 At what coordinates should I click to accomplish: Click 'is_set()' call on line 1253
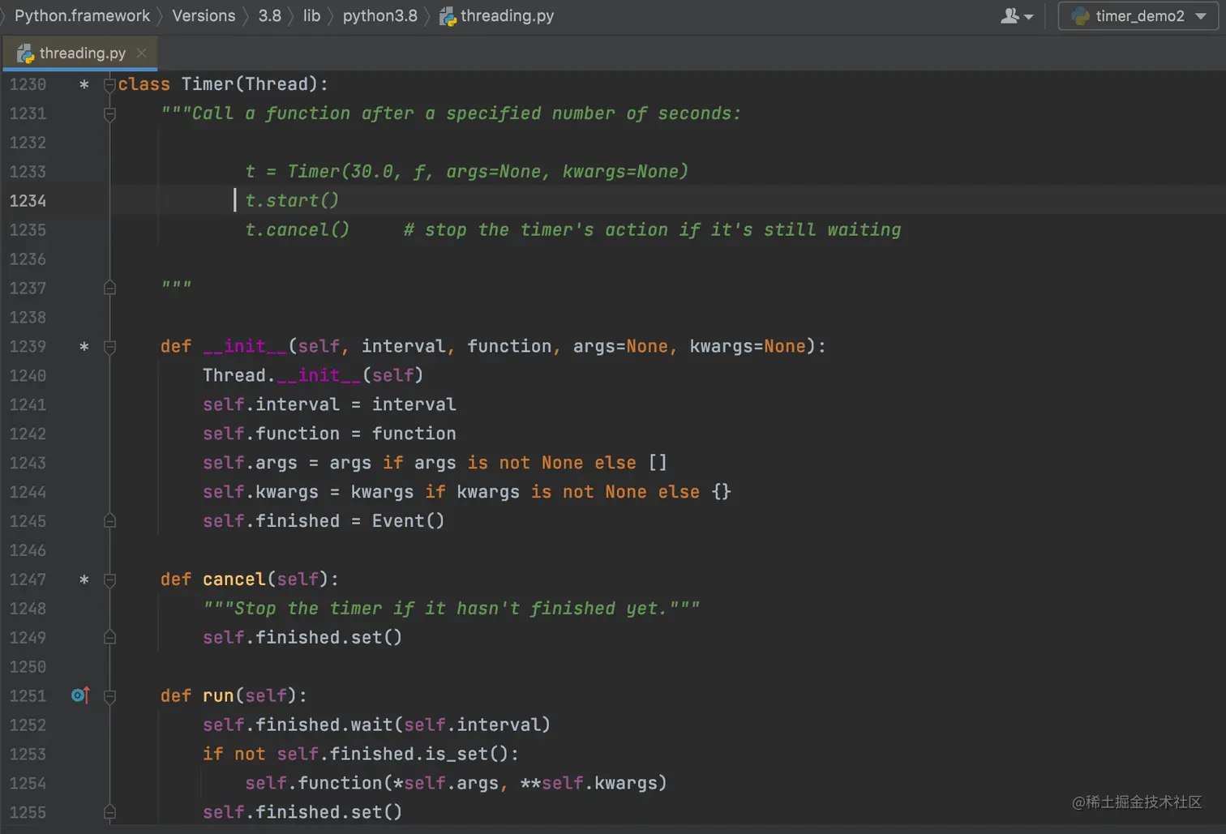click(x=467, y=755)
